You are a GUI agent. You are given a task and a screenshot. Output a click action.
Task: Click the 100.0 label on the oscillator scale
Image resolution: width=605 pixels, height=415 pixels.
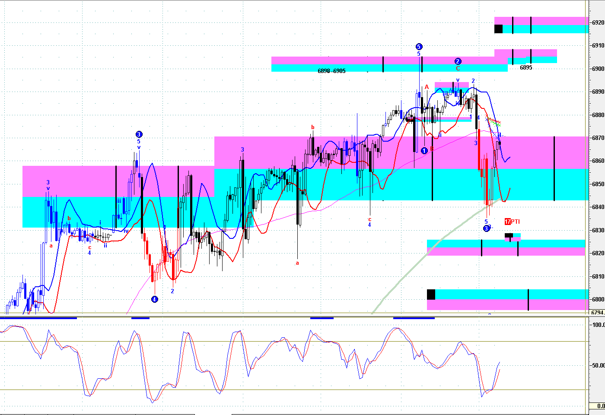598,325
